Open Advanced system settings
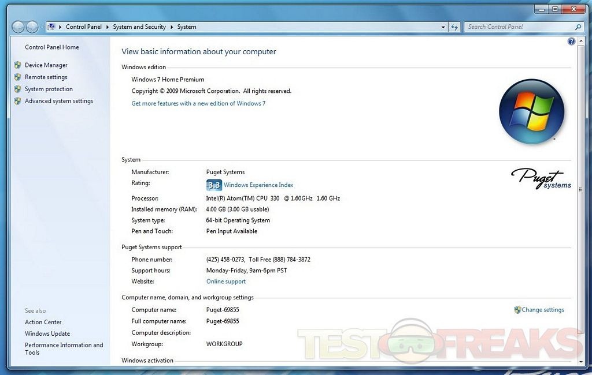 coord(58,101)
